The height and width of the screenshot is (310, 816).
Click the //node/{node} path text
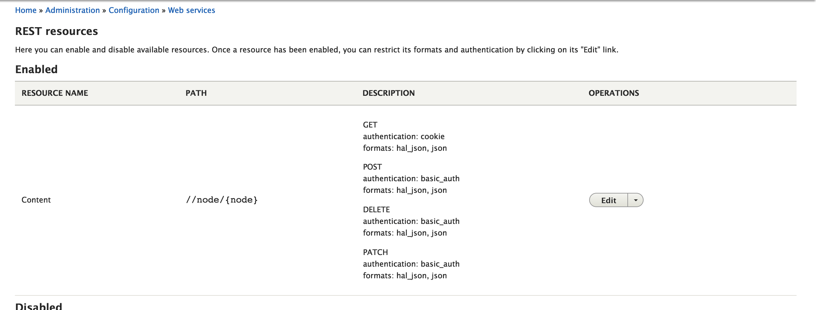point(222,200)
